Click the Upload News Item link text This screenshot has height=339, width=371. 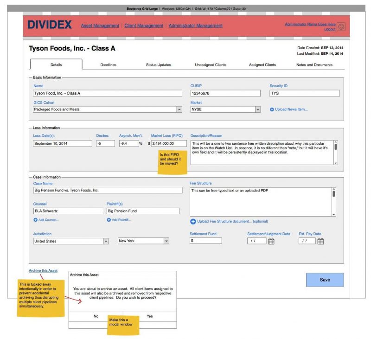coord(291,109)
